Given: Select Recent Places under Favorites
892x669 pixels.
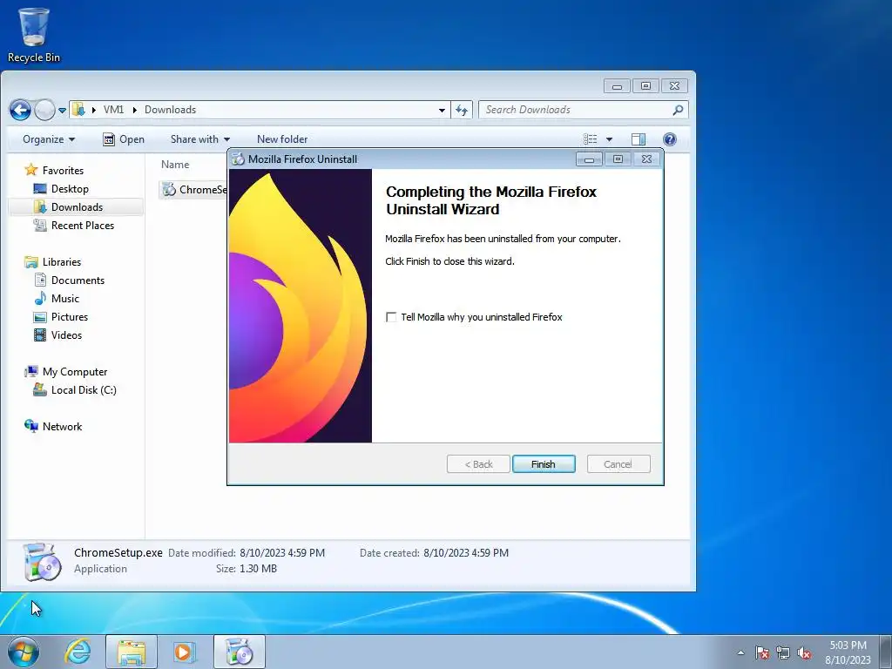Looking at the screenshot, I should point(74,226).
